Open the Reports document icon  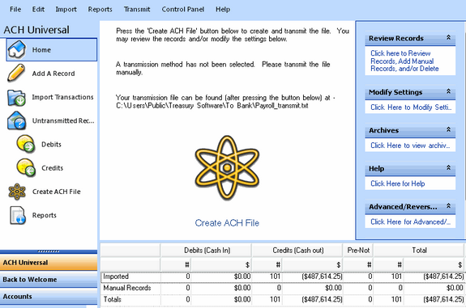pos(17,215)
